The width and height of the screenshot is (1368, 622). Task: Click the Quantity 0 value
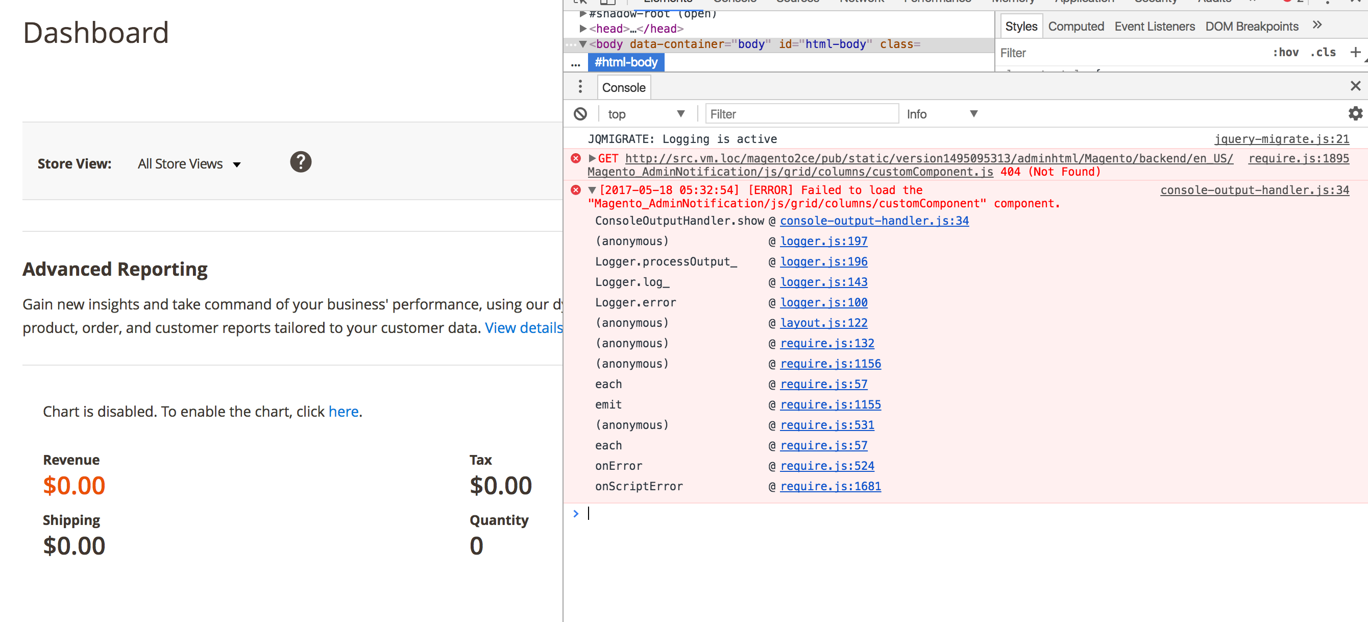click(x=476, y=546)
